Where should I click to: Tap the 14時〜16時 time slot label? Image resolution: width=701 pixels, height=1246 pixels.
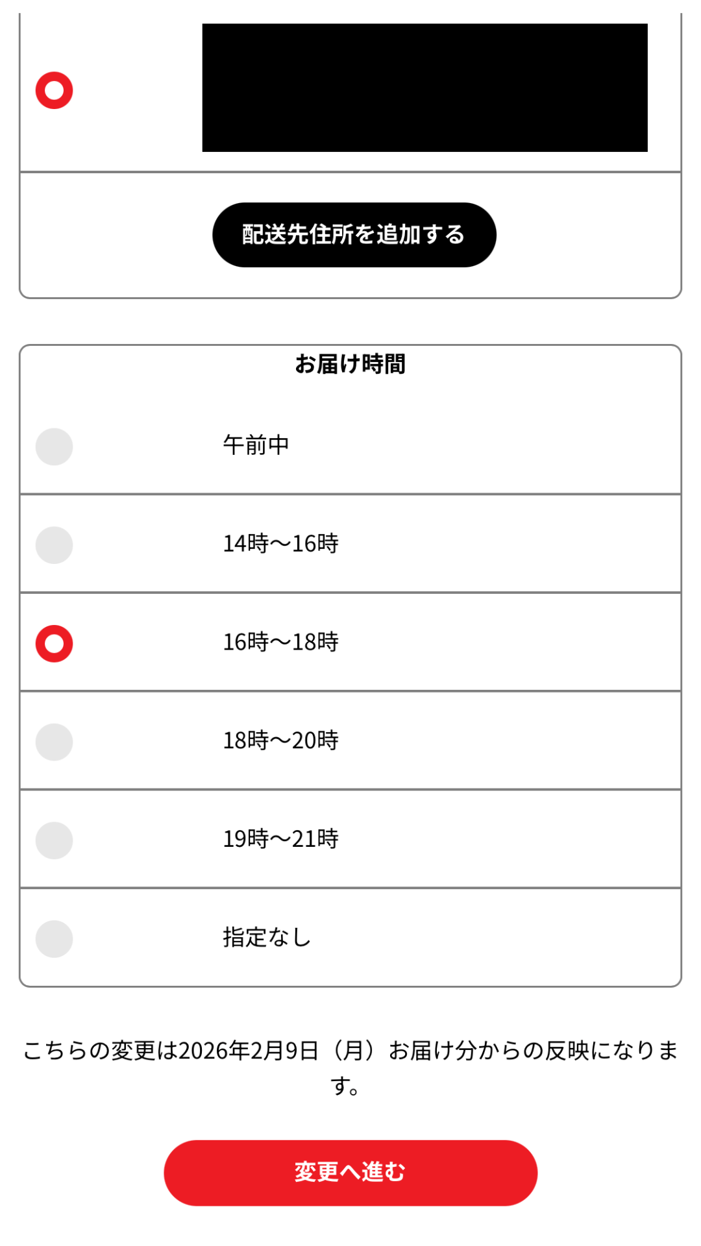pos(280,544)
